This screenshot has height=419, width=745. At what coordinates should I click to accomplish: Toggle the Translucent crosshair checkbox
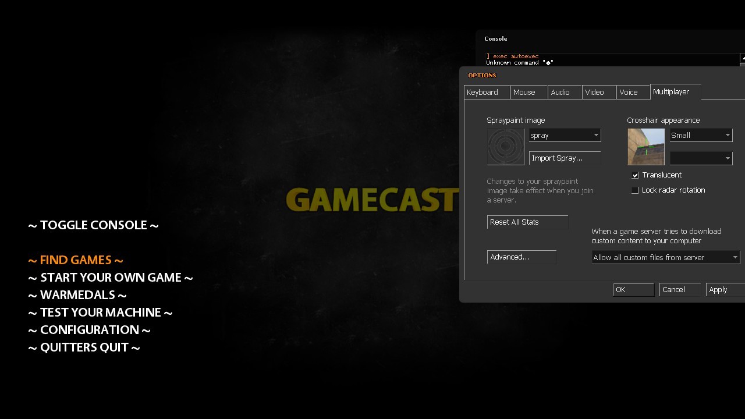(635, 175)
